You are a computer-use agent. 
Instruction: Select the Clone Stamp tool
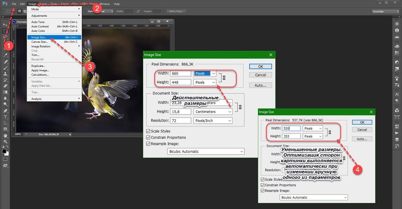click(x=5, y=74)
